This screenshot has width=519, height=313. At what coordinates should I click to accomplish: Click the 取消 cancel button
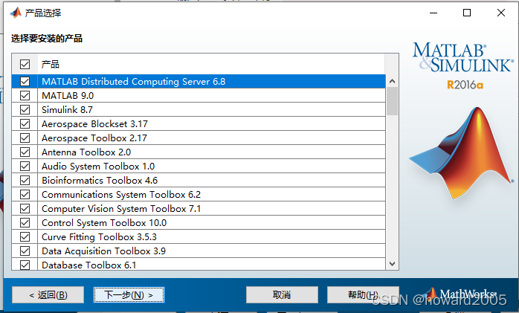[x=282, y=295]
